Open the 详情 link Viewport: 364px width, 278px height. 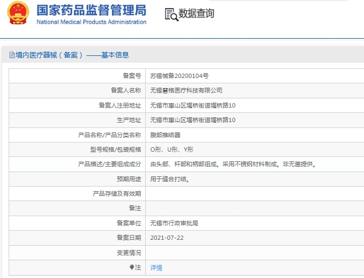(x=156, y=268)
